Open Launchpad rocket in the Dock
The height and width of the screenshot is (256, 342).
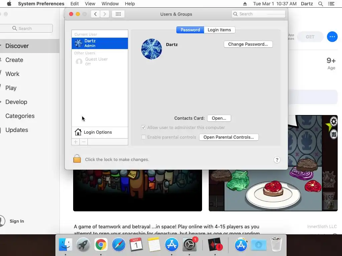tap(83, 245)
